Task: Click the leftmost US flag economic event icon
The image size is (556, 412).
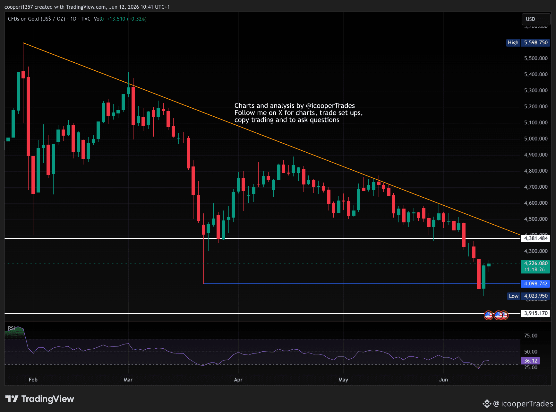Action: point(488,315)
